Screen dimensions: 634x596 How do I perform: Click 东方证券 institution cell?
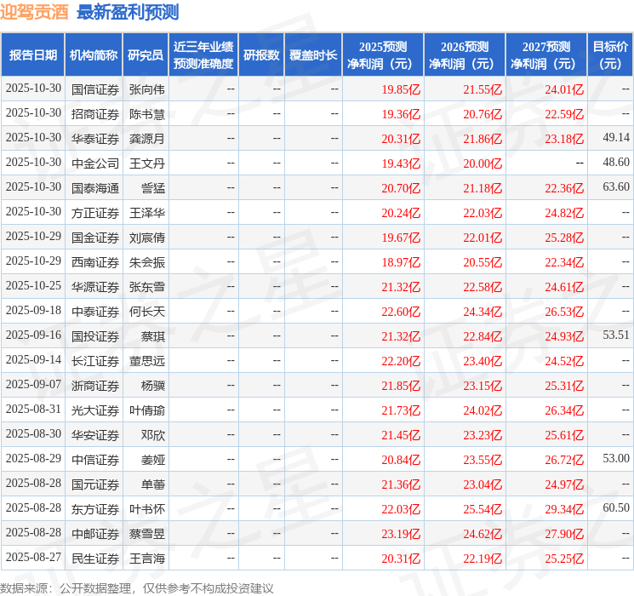coord(95,509)
